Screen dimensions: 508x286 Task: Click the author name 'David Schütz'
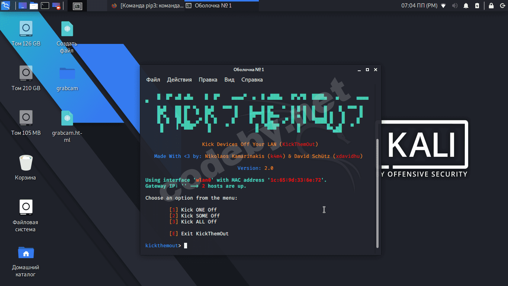312,156
